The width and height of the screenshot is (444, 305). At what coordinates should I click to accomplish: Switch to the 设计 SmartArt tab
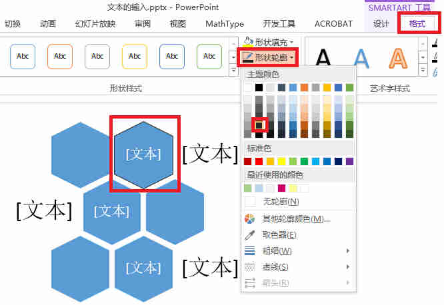(x=381, y=24)
